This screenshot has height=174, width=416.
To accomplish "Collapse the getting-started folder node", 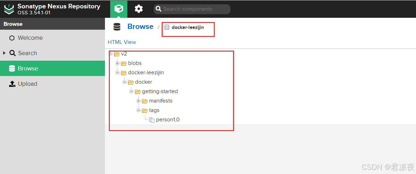I will 132,91.
